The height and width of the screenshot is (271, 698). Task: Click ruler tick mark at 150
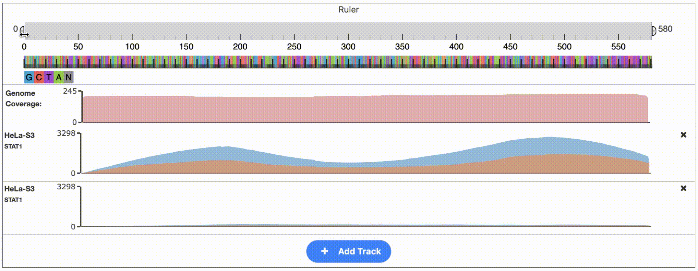tap(186, 37)
